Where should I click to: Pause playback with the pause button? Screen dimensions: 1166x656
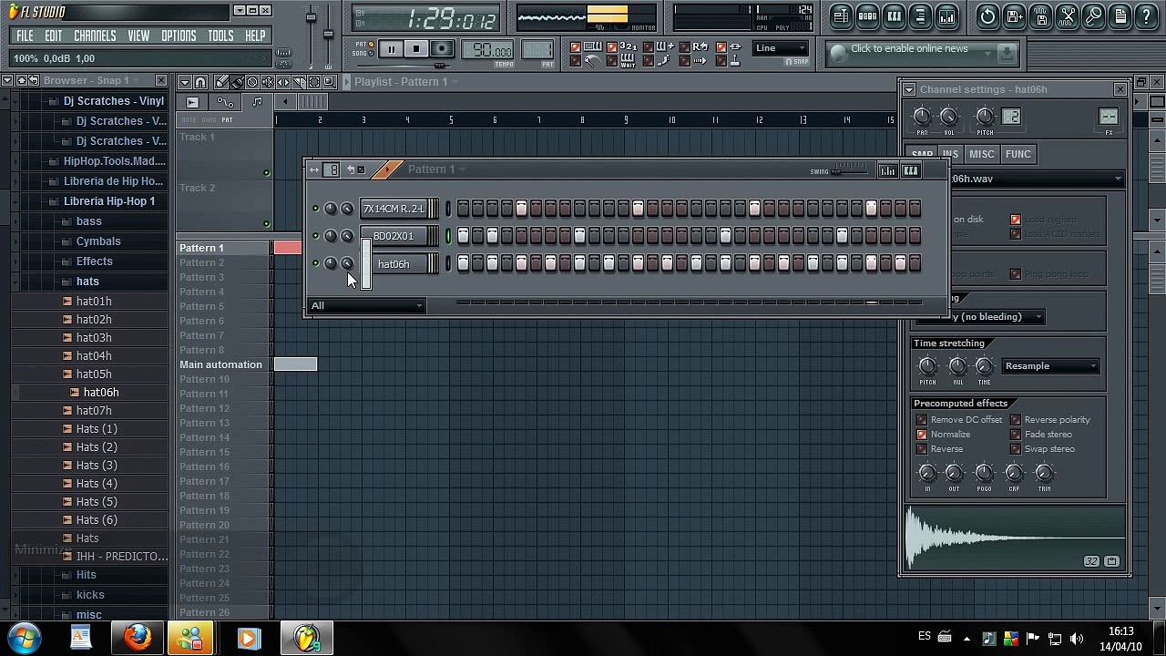(391, 49)
